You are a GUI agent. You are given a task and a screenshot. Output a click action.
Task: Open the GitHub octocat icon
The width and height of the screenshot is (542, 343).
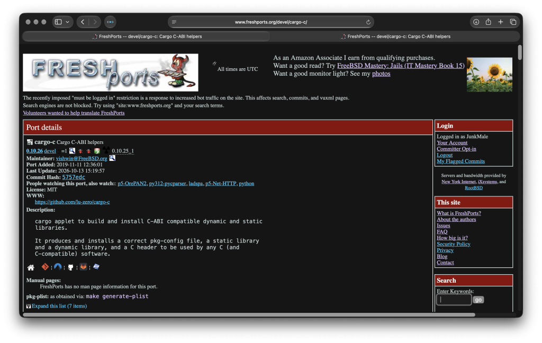coord(70,267)
